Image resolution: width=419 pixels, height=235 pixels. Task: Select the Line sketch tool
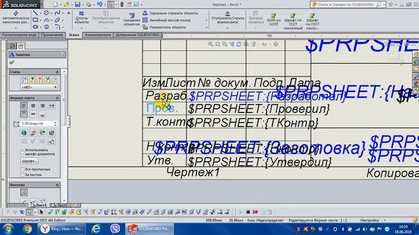point(35,13)
